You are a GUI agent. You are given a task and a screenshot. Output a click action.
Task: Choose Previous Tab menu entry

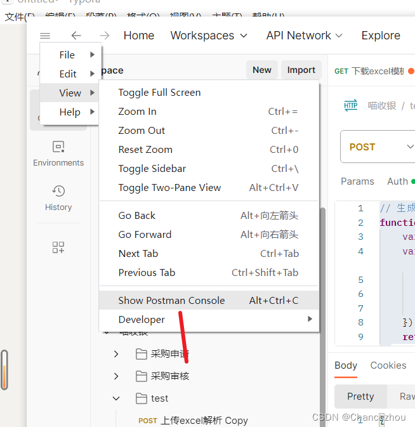tap(209, 273)
